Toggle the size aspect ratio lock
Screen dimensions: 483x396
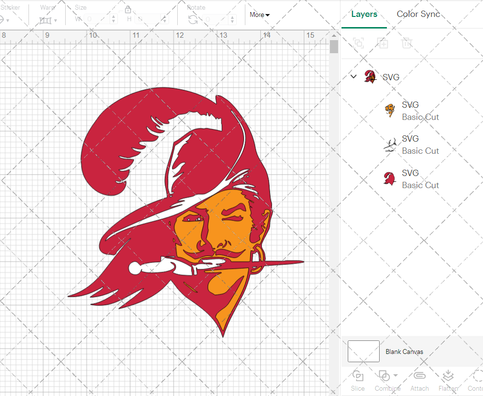pos(128,10)
